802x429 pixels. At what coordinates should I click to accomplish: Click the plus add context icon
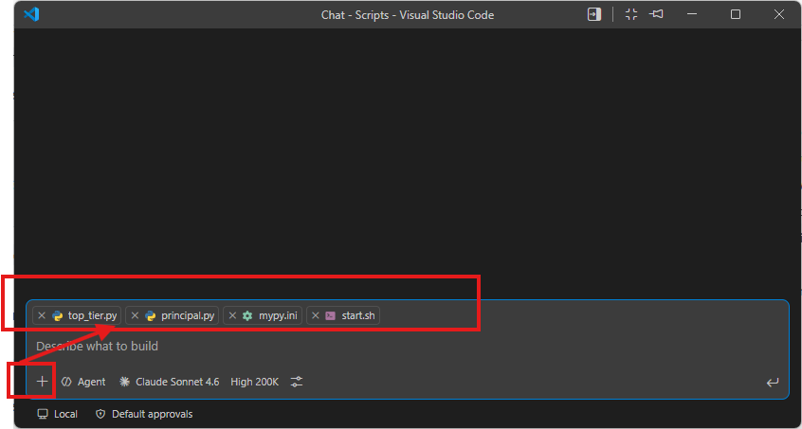42,382
